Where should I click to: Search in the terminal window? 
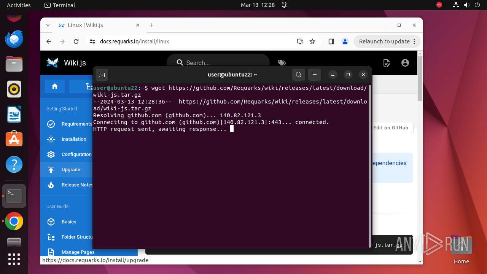click(x=299, y=75)
